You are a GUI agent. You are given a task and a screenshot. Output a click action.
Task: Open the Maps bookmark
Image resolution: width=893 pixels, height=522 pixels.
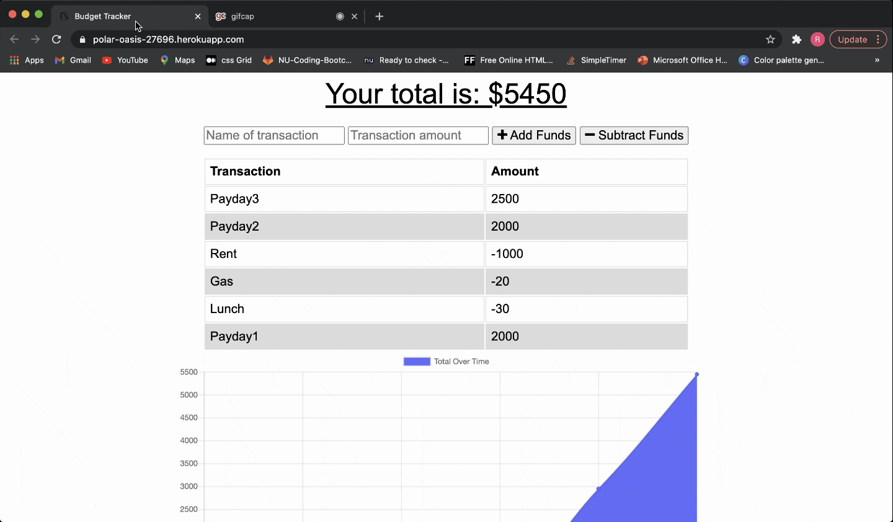click(177, 60)
